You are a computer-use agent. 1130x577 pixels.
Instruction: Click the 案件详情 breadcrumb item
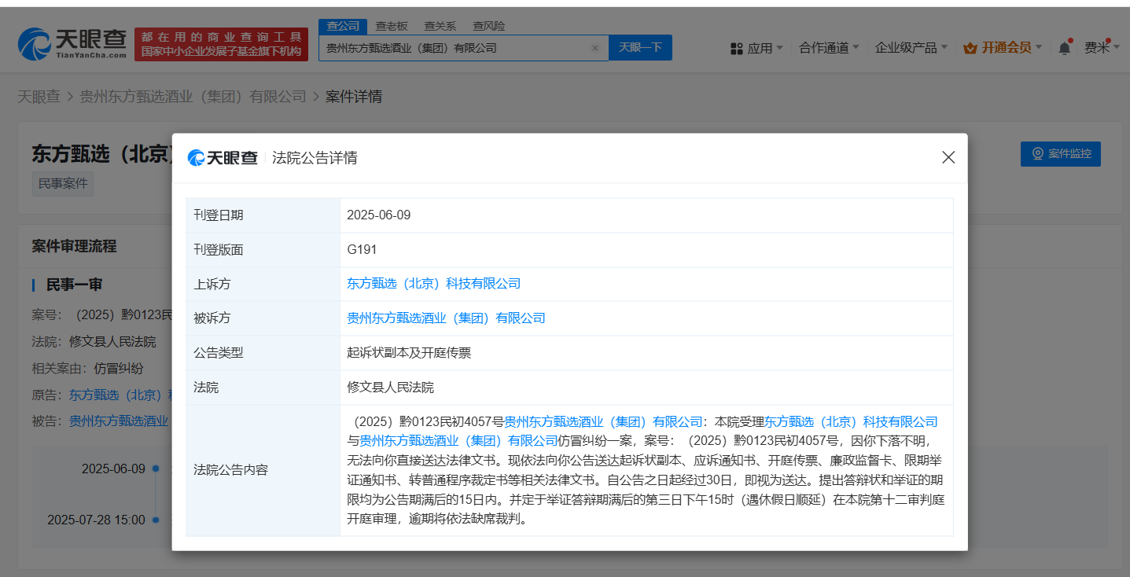click(354, 97)
